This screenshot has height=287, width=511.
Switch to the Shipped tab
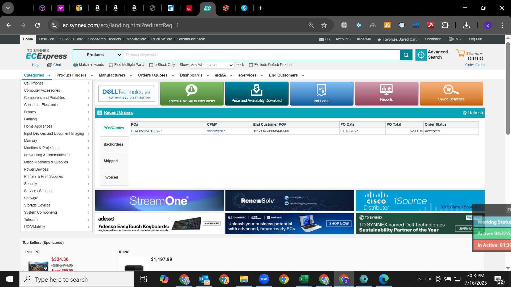click(x=114, y=161)
